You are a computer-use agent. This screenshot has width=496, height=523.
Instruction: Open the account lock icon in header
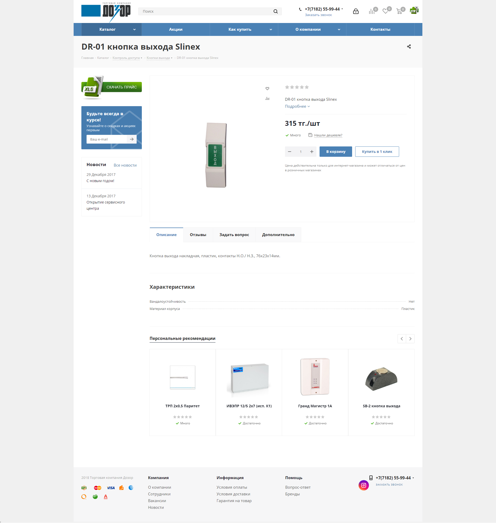coord(356,11)
